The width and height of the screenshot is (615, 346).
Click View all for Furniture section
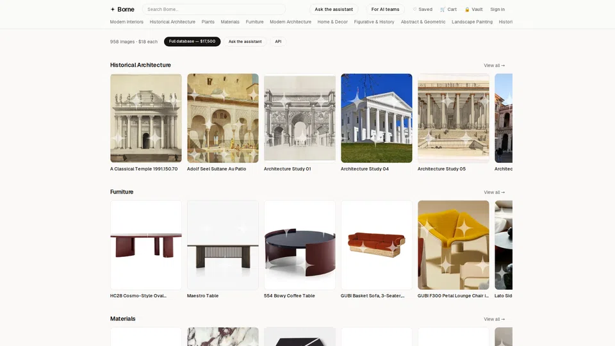[x=494, y=192]
